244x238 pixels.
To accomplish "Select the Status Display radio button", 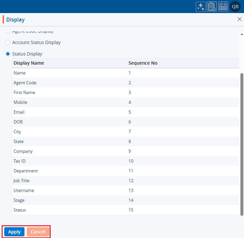I will click(8, 54).
